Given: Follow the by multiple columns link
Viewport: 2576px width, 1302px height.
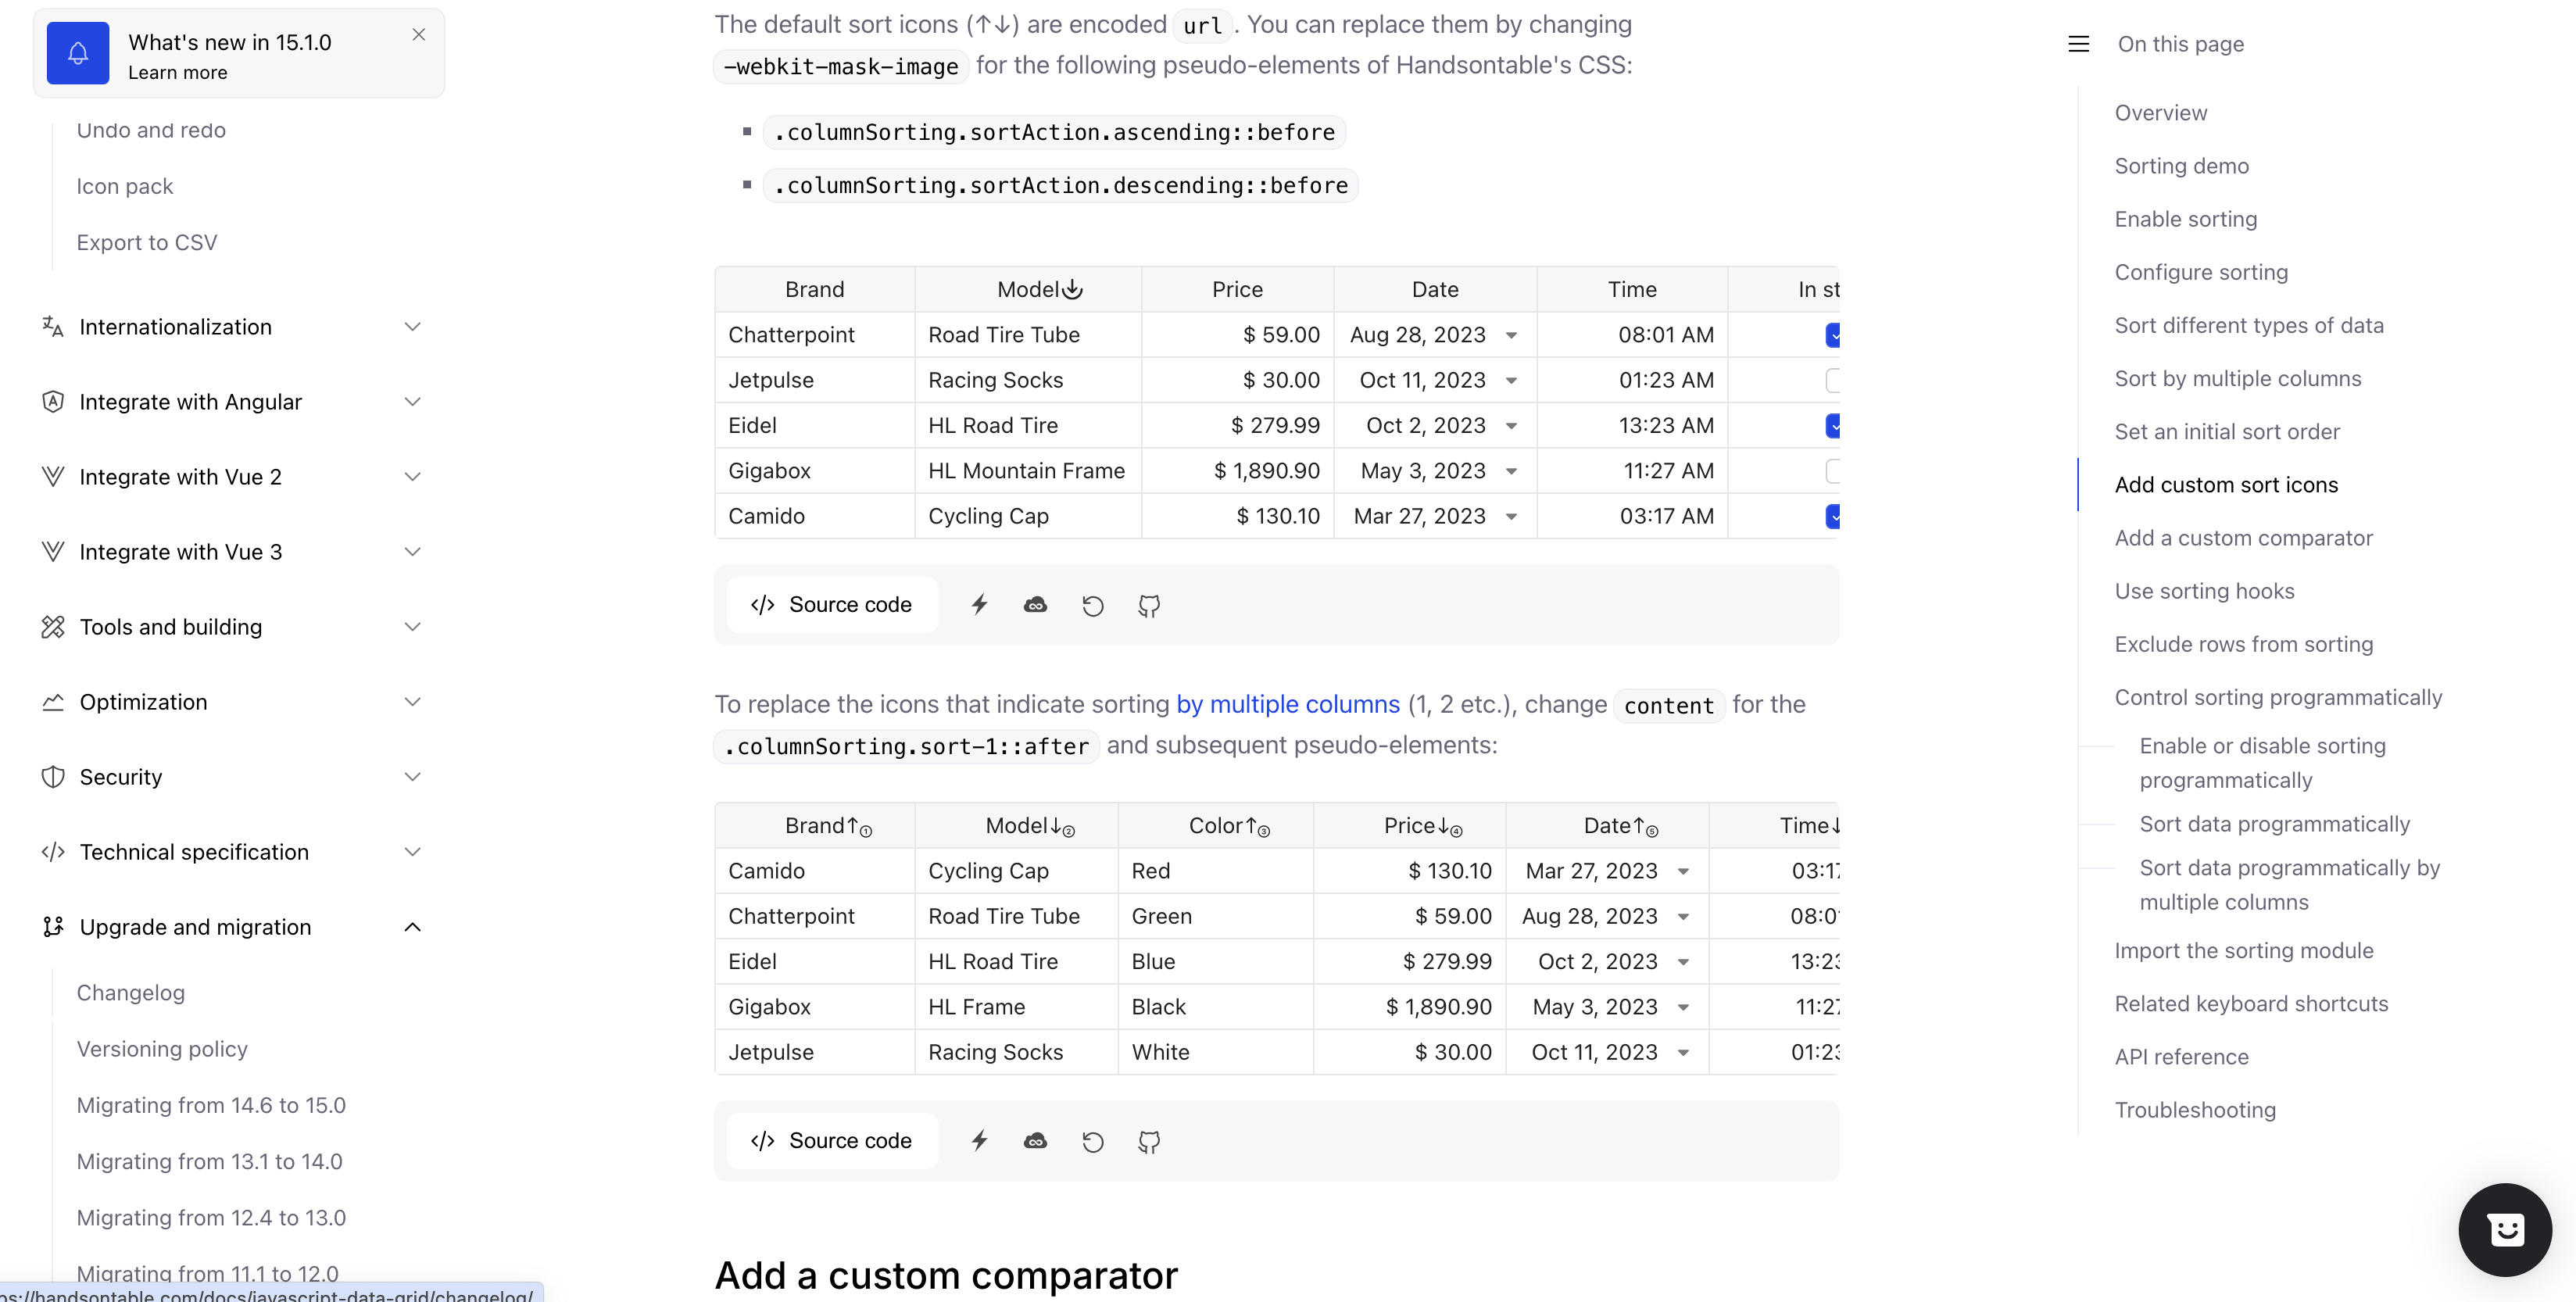Looking at the screenshot, I should pyautogui.click(x=1287, y=704).
